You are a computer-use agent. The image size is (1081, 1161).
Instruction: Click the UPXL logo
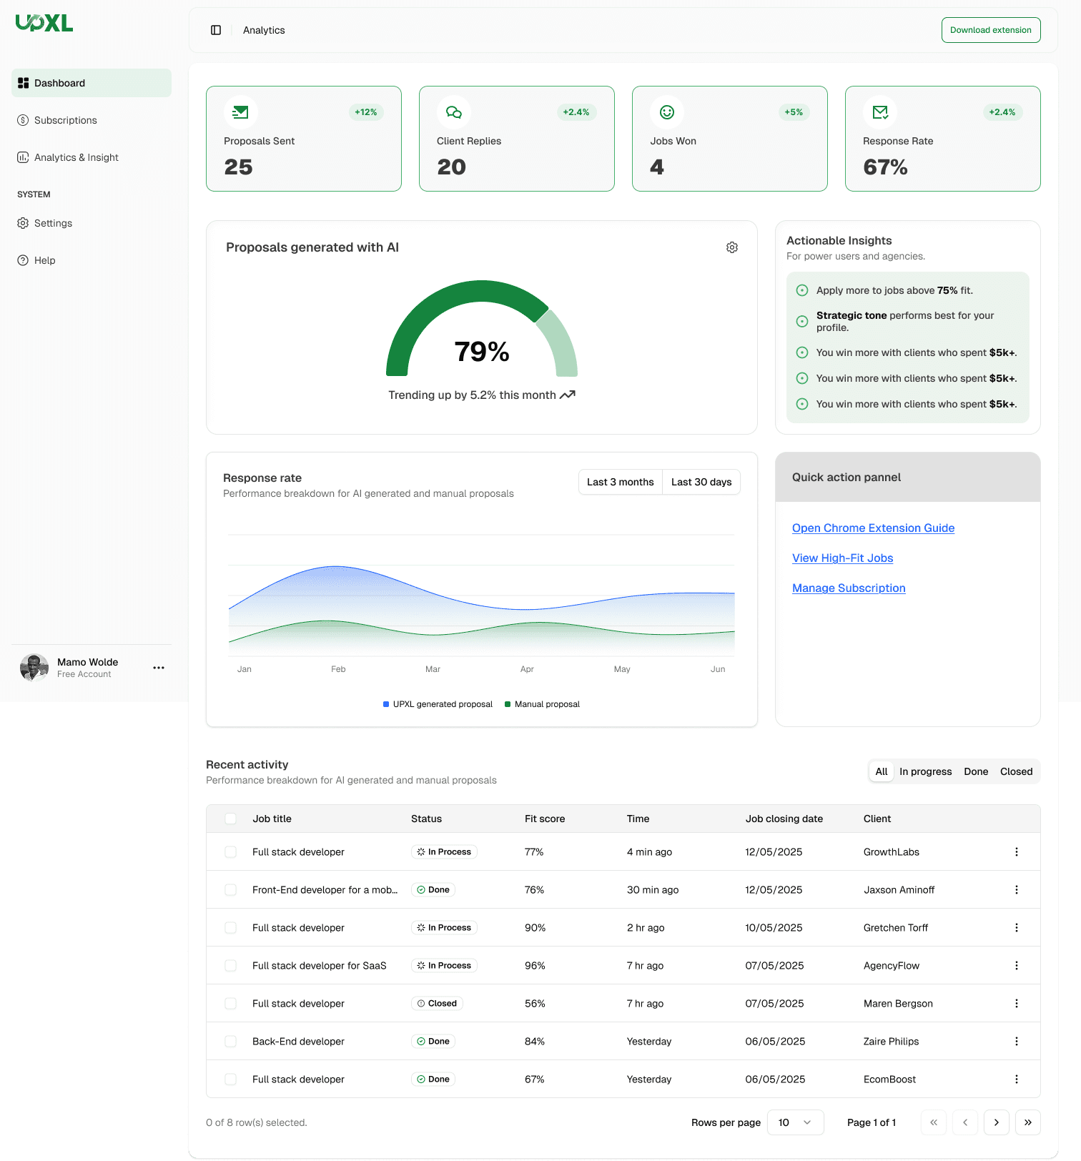click(x=44, y=24)
